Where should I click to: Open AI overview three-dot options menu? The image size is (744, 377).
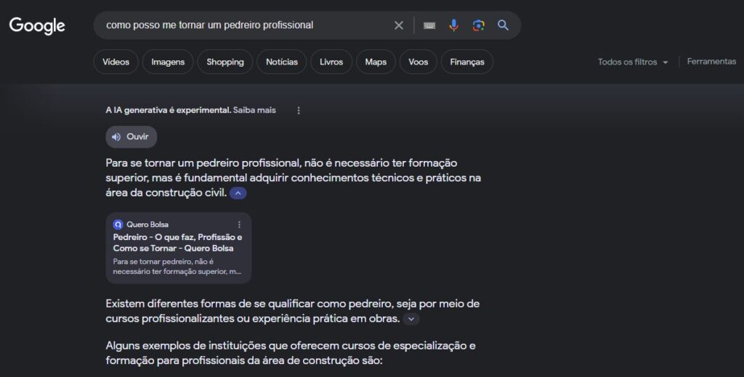(299, 110)
